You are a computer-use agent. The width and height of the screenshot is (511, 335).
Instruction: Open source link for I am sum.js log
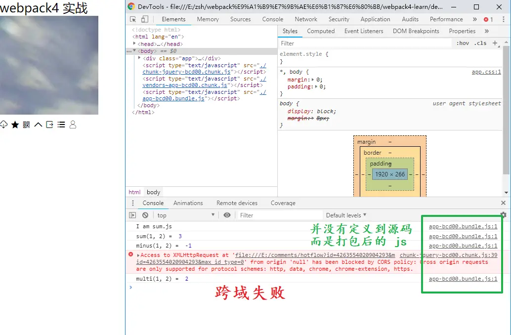click(463, 226)
